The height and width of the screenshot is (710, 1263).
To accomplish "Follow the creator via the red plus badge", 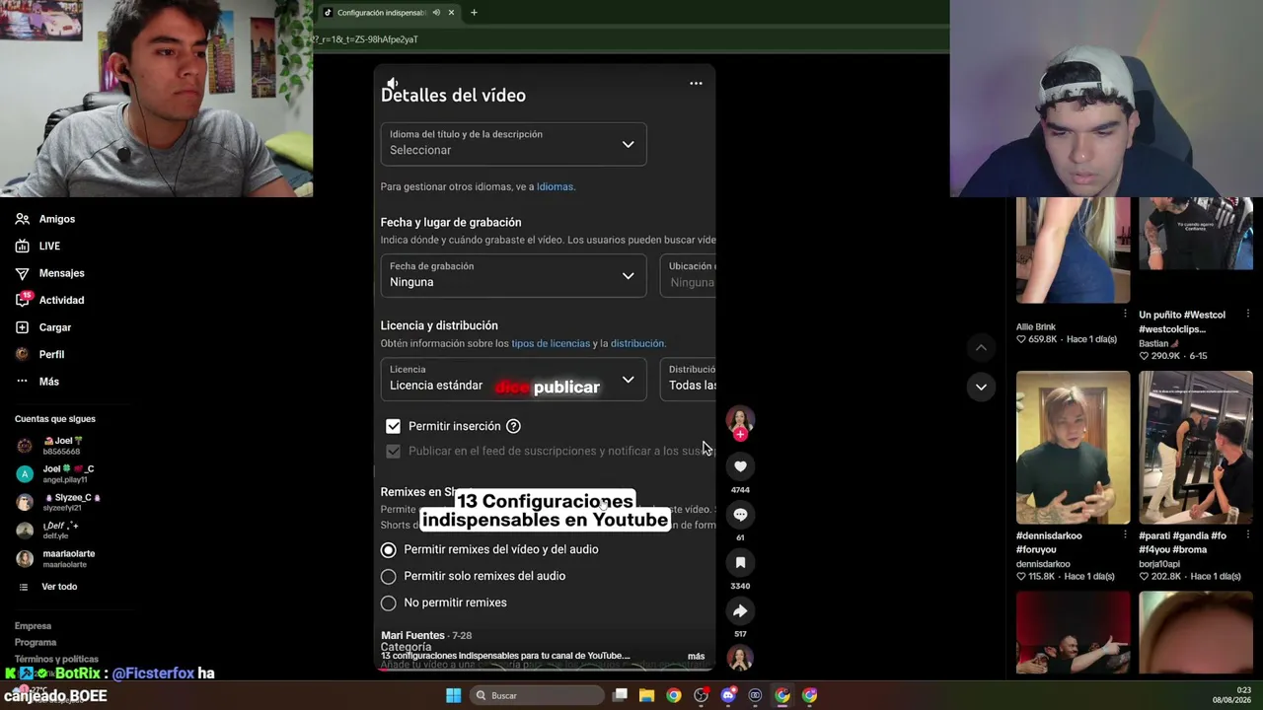I will 740,434.
